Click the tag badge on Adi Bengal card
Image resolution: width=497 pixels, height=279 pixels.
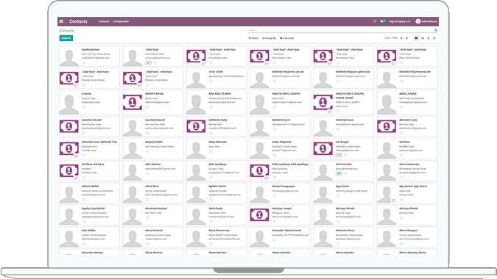coord(339,155)
